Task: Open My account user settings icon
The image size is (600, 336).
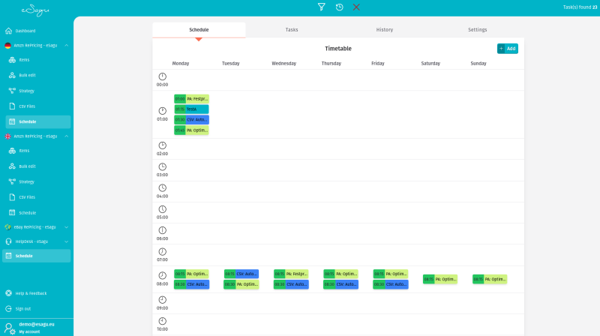Action: click(10, 328)
